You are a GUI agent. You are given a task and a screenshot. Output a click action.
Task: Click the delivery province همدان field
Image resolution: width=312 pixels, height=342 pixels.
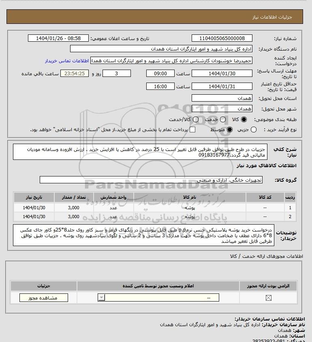222,98
